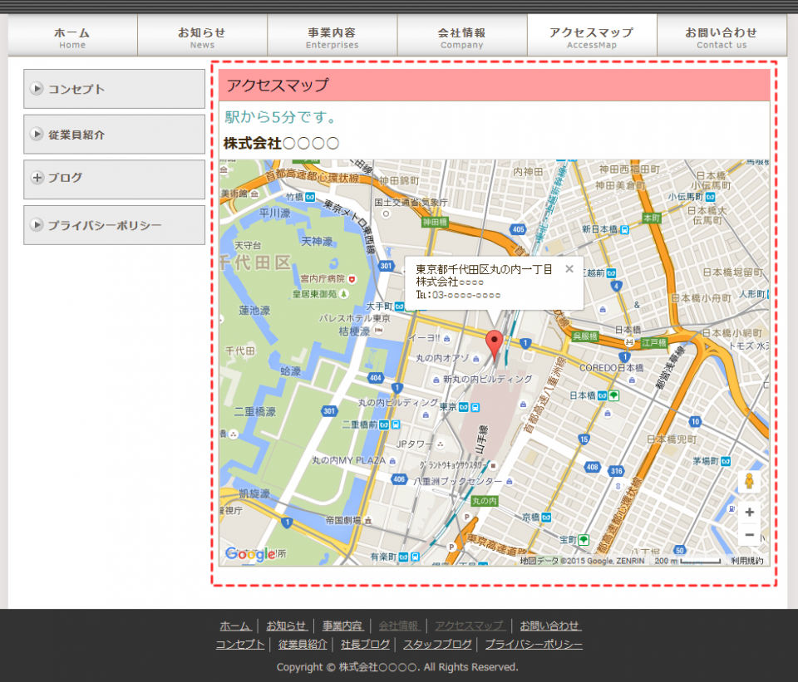The image size is (798, 682).
Task: Open footer プライバシーポリシー link
Action: point(534,645)
